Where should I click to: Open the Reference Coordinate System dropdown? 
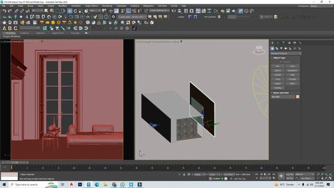pyautogui.click(x=95, y=10)
